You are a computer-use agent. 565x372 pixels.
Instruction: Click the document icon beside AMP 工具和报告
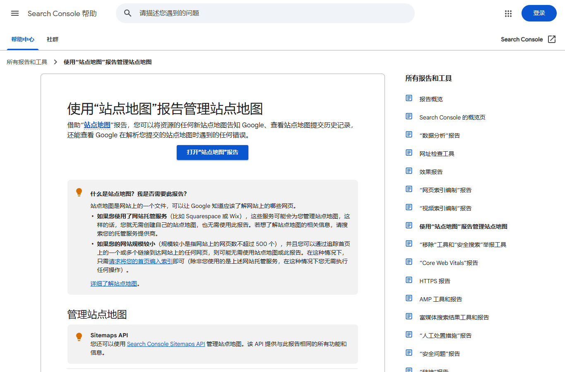pyautogui.click(x=409, y=298)
